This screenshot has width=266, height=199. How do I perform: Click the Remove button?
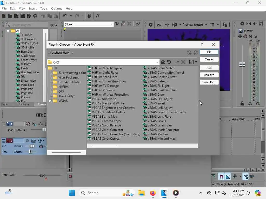click(209, 75)
